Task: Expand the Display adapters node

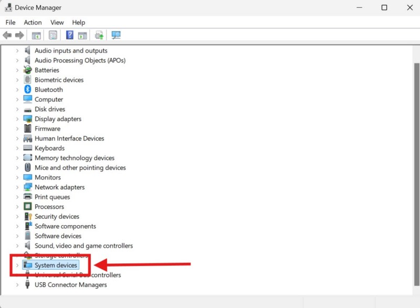Action: click(x=17, y=119)
